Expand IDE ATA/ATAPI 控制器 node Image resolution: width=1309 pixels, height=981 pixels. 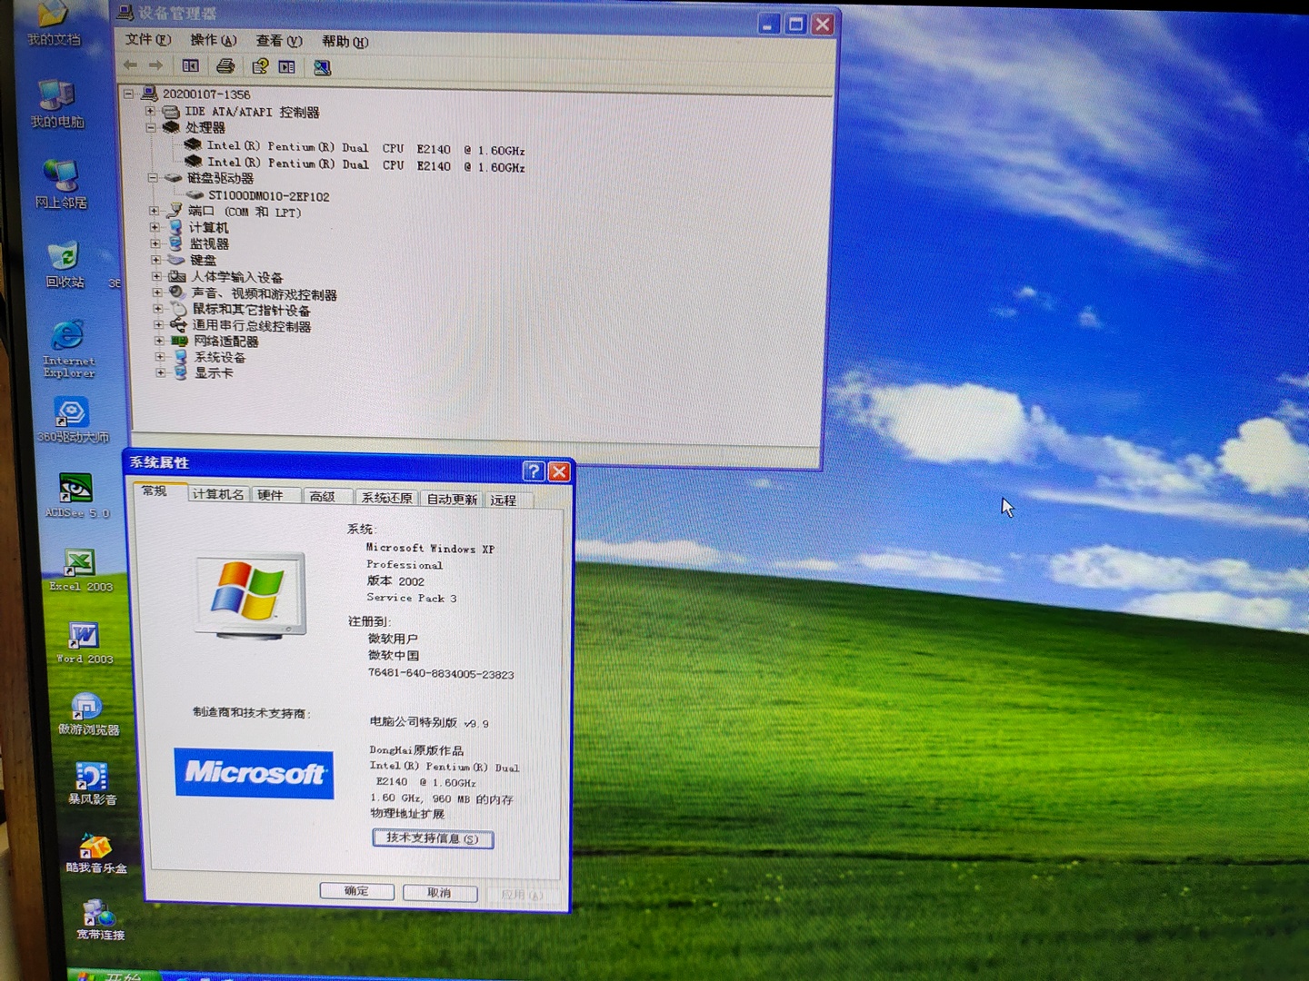click(150, 111)
